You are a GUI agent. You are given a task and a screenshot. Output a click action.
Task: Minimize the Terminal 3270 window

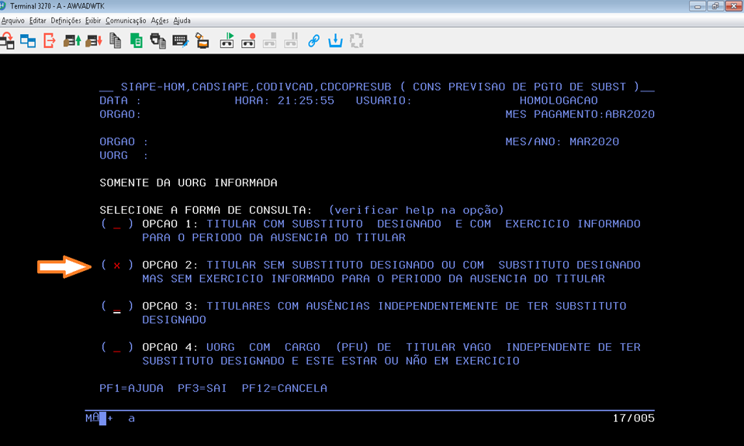click(697, 6)
